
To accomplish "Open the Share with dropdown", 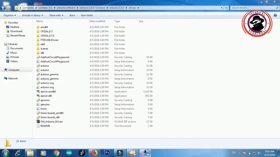I will (x=56, y=15).
